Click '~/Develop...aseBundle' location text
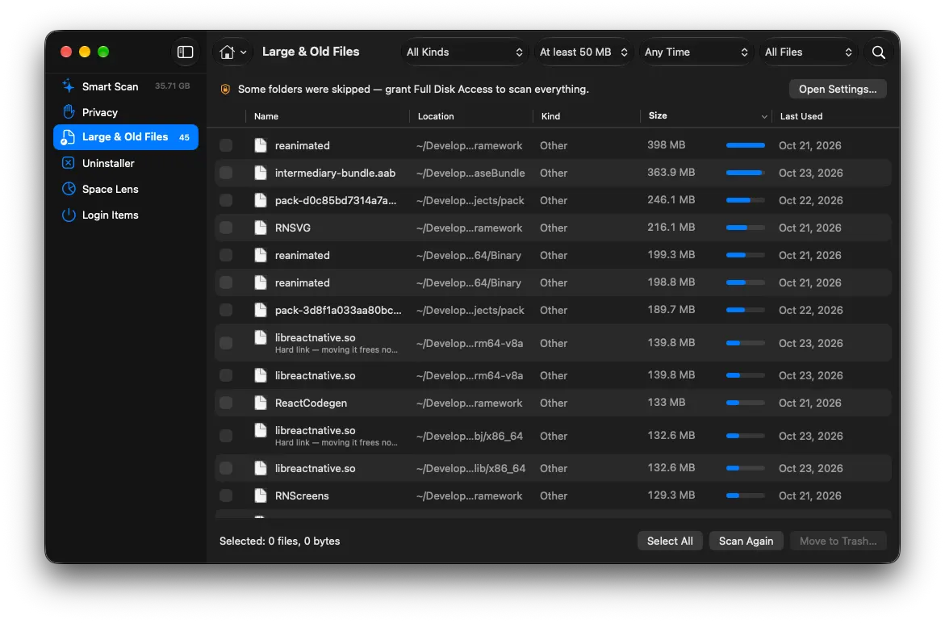The width and height of the screenshot is (945, 623). click(470, 173)
